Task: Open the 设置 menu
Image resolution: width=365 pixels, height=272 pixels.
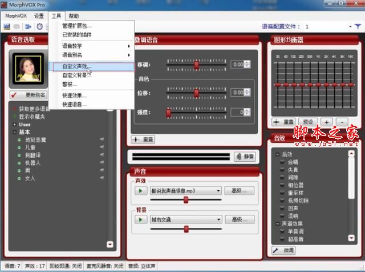Action: 39,16
